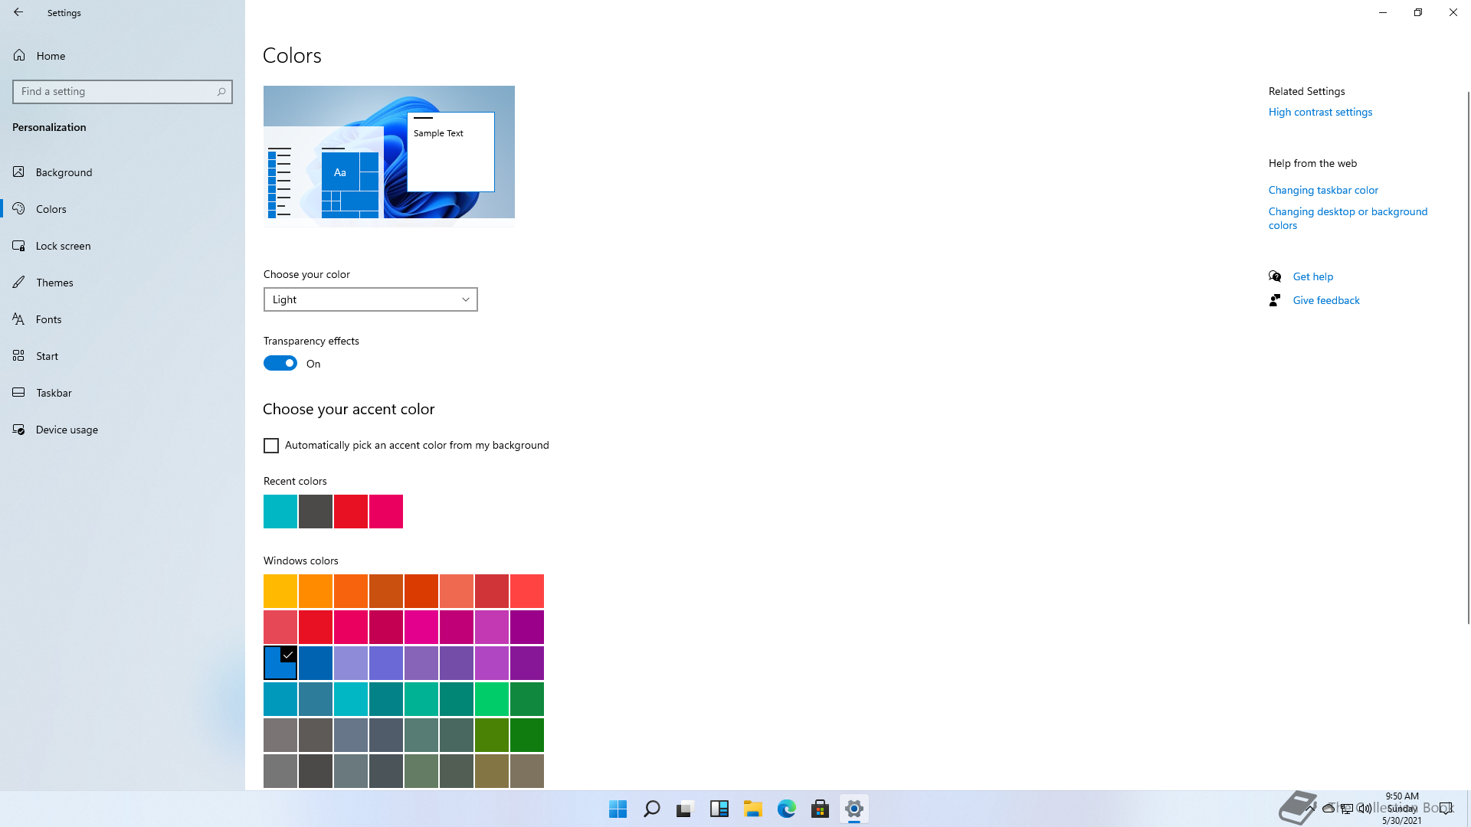The image size is (1471, 827).
Task: Open Microsoft Store from the taskbar
Action: pyautogui.click(x=821, y=809)
